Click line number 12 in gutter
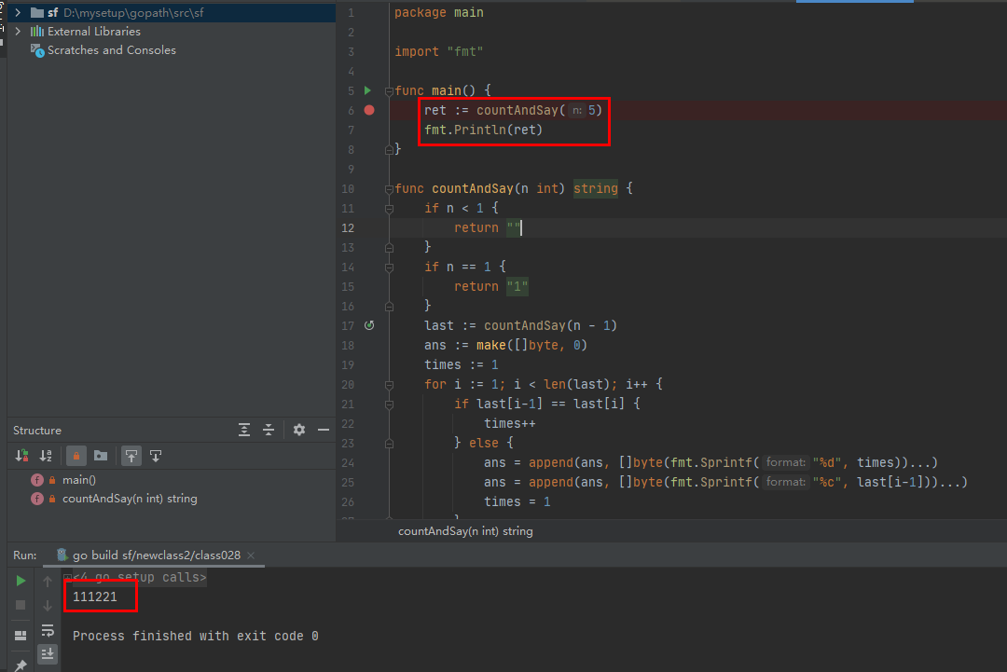1007x672 pixels. 348,227
